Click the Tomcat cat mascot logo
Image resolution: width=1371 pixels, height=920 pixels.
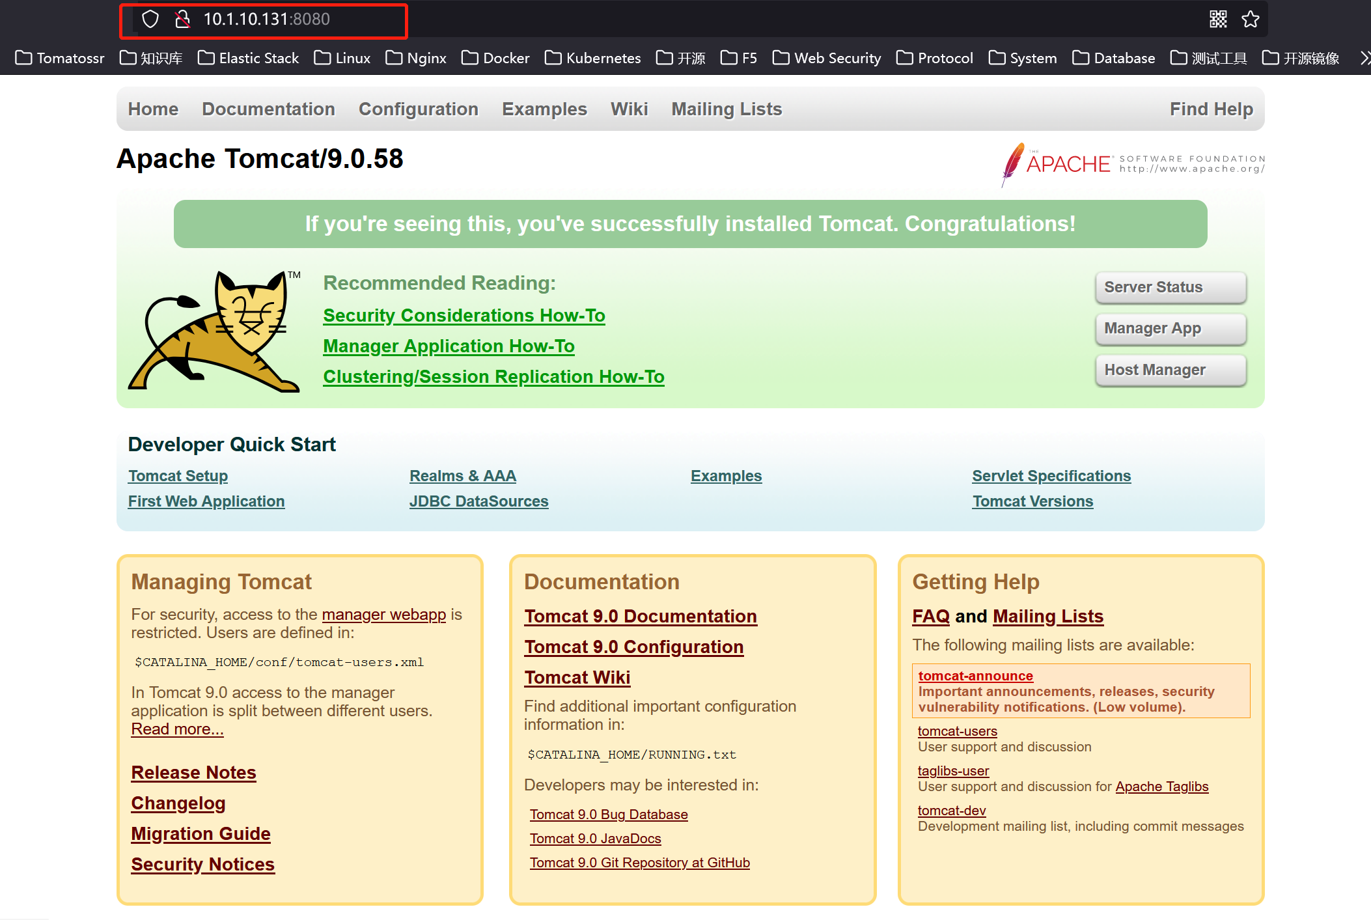(215, 331)
